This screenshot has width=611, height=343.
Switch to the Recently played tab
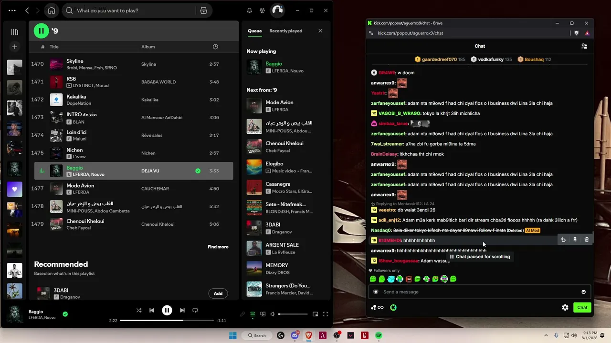[285, 31]
